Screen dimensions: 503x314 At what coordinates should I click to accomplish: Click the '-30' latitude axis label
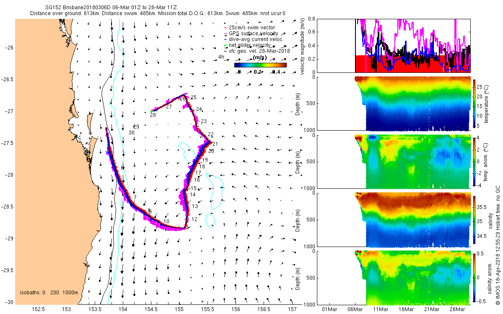10,302
